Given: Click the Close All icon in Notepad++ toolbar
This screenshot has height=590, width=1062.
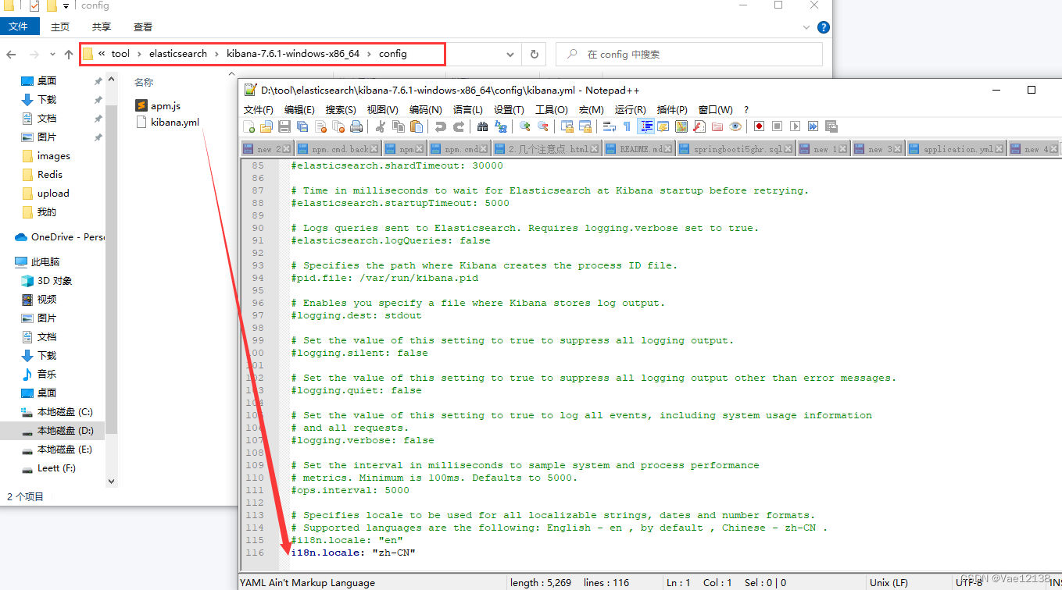Looking at the screenshot, I should pos(338,126).
